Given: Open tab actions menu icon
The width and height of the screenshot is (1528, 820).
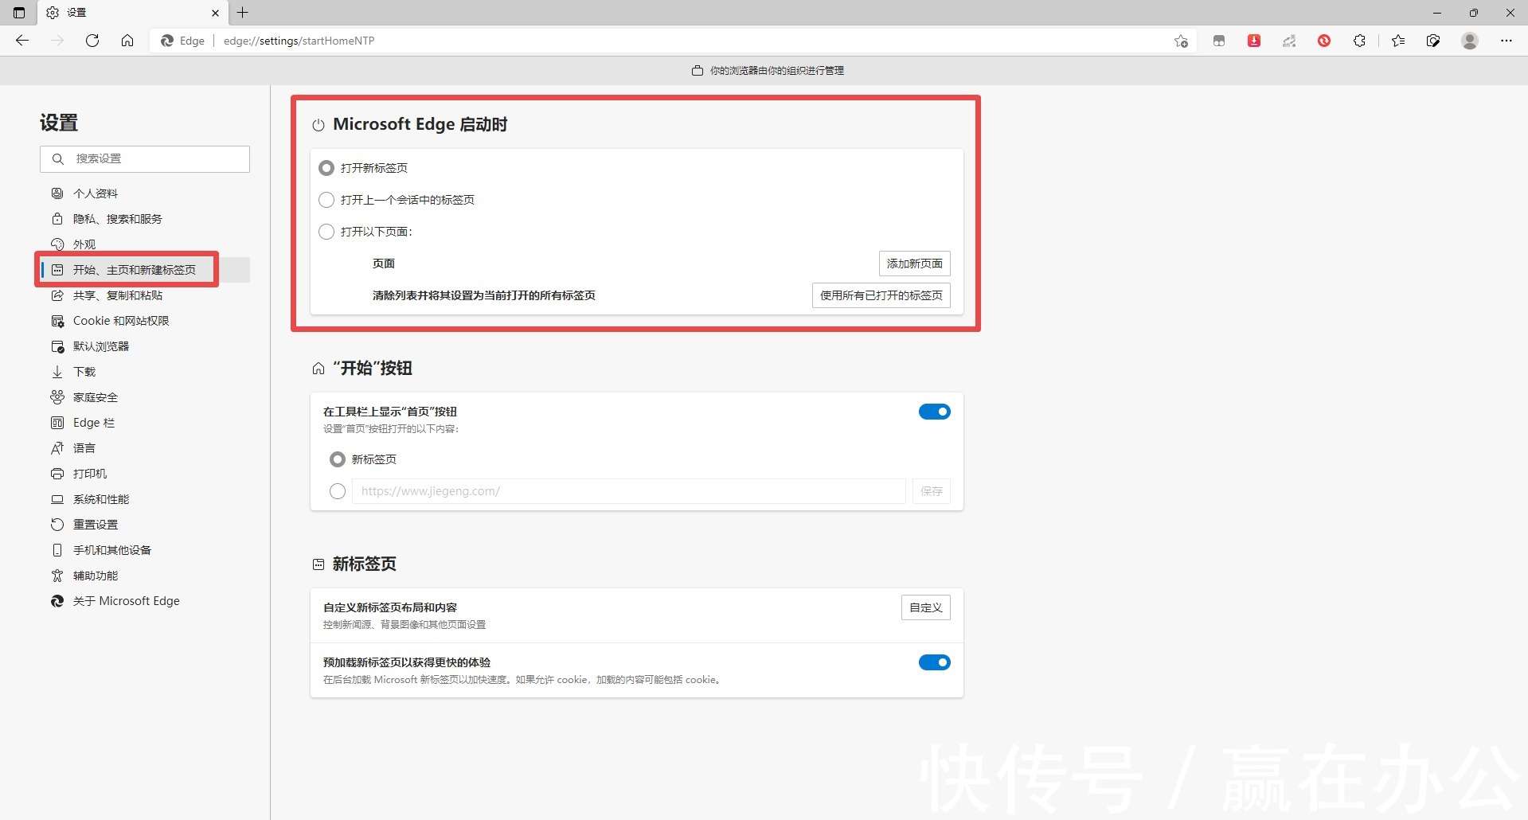Looking at the screenshot, I should pos(19,13).
